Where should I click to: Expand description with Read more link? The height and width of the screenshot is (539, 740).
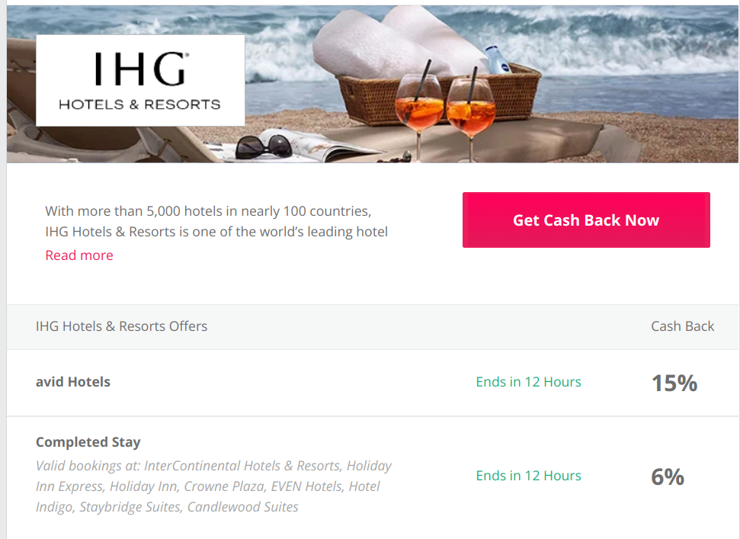click(79, 255)
